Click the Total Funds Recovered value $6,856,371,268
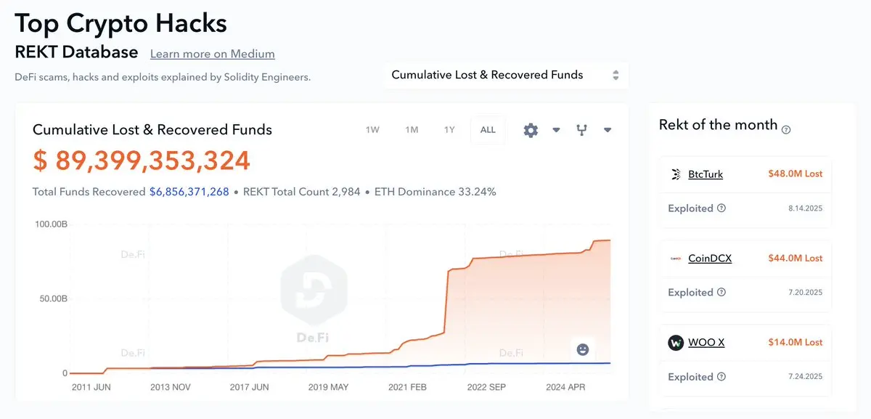871x419 pixels. tap(189, 192)
